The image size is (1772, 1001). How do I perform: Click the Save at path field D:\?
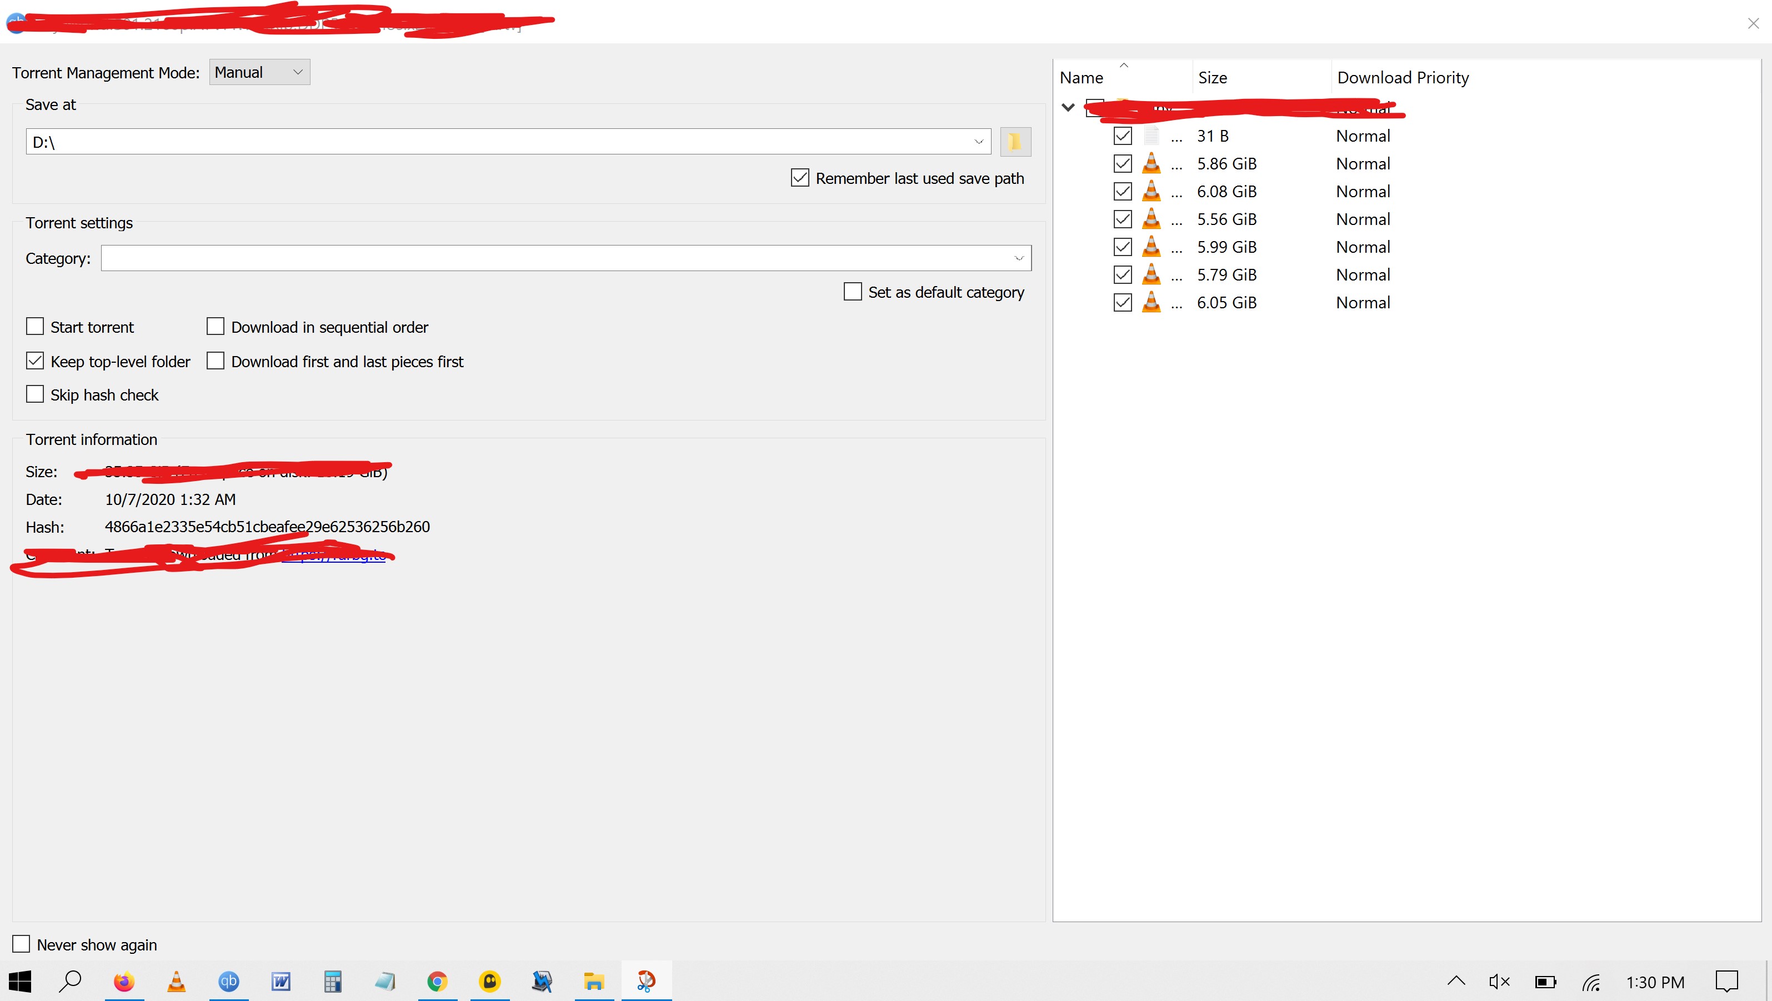point(508,142)
